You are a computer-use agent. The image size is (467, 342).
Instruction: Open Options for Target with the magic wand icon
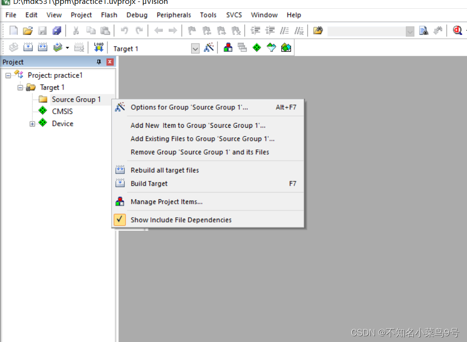(x=209, y=47)
